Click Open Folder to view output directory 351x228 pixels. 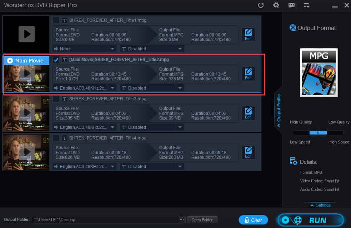point(202,220)
